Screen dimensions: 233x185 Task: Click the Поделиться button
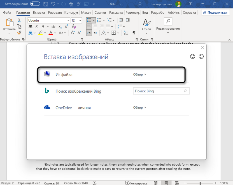point(215,13)
